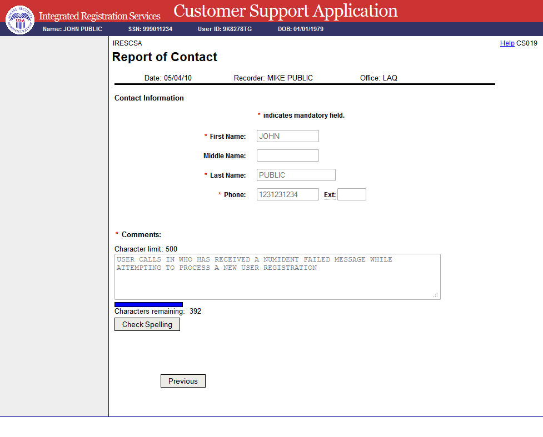Click the comments resize grip handle
The height and width of the screenshot is (437, 543).
436,295
